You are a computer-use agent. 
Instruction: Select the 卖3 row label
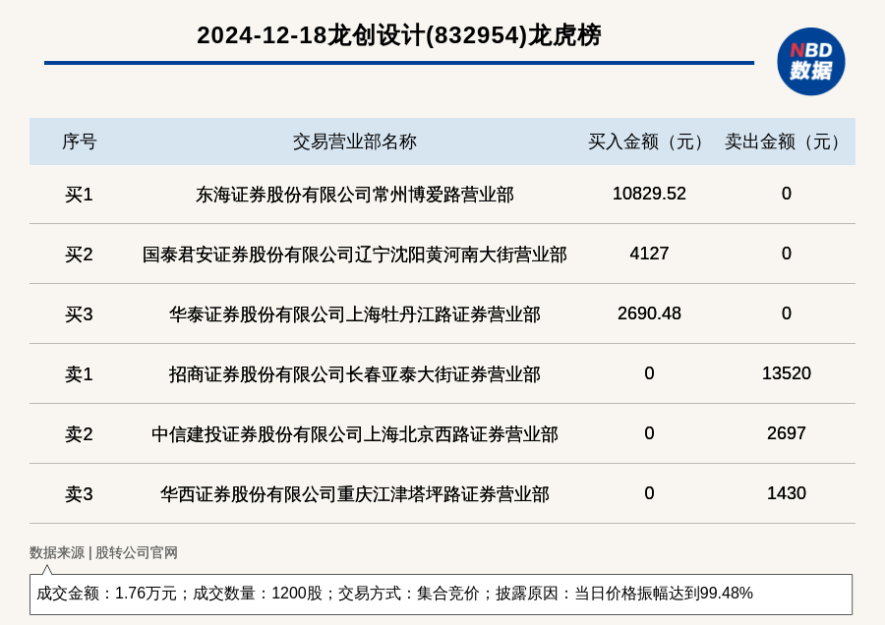point(79,493)
